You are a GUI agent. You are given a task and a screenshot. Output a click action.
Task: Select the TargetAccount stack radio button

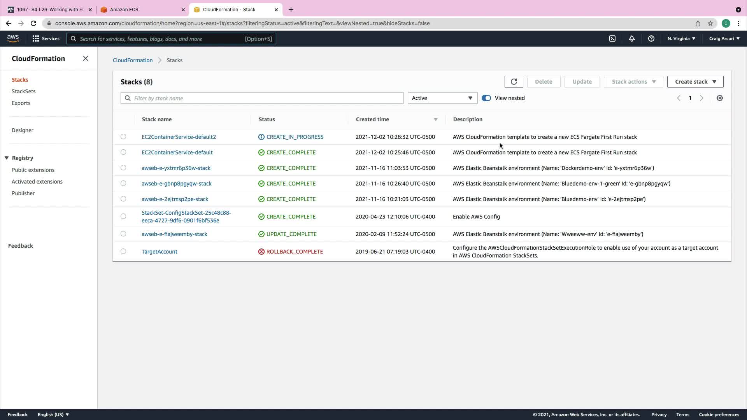123,251
